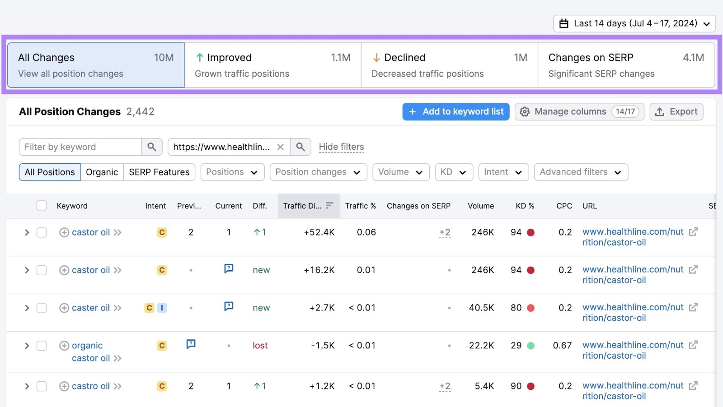Check the select-all checkbox in the table header
This screenshot has height=407, width=723.
42,205
